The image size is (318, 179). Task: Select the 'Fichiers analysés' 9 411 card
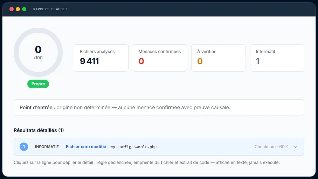click(101, 58)
